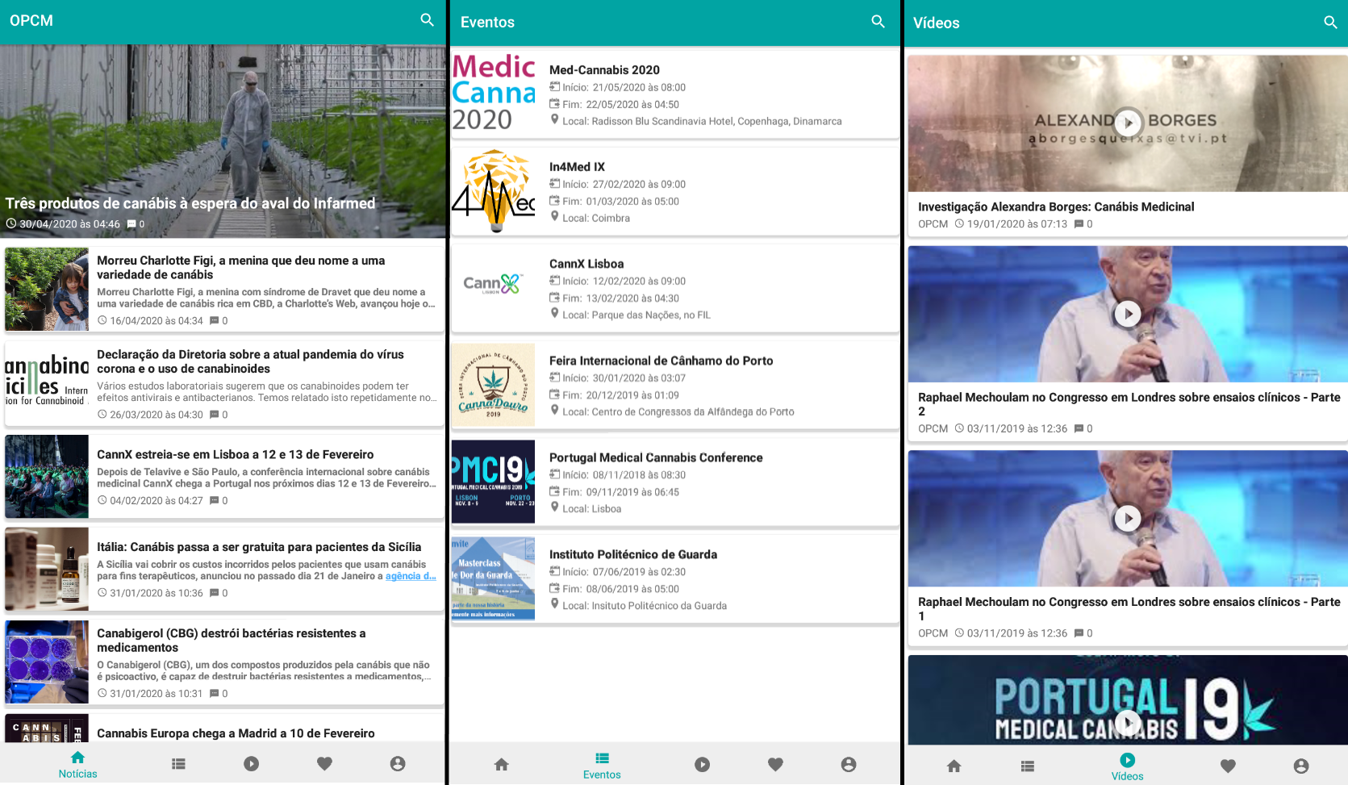Open favorites heart in Vídeos screen navbar

click(x=1228, y=766)
